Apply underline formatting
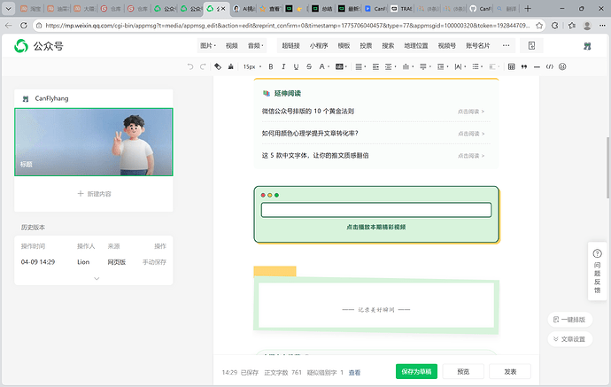Viewport: 611px width, 387px height. pyautogui.click(x=296, y=66)
